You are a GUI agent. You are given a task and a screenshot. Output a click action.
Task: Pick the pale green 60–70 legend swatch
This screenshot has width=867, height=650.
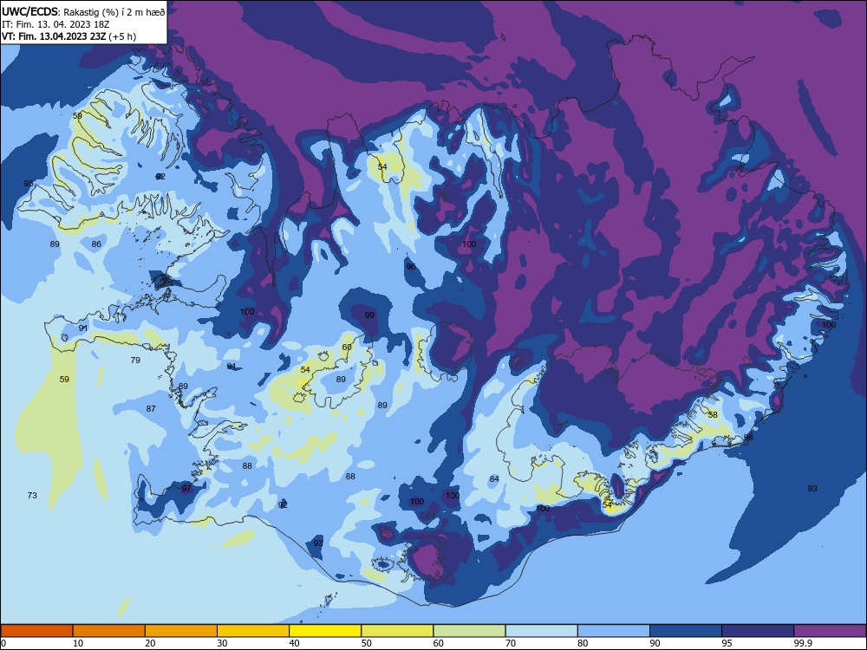coord(469,631)
